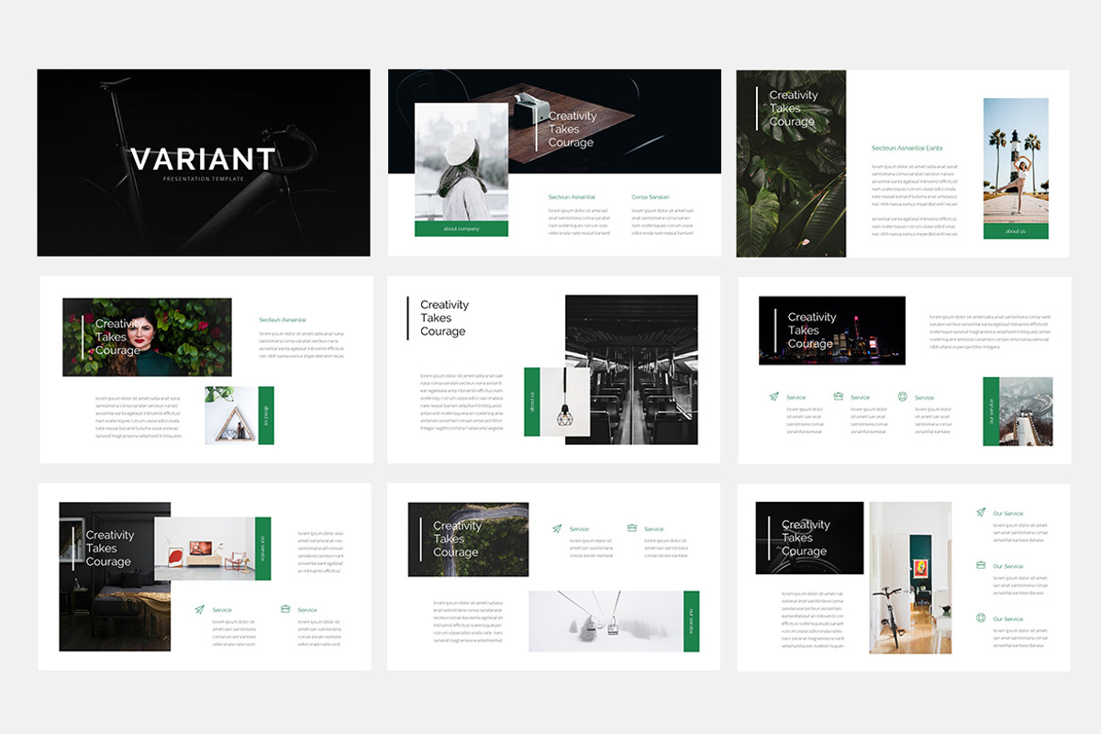1101x734 pixels.
Task: Click the 'Consa Sanalan' heading
Action: point(651,197)
